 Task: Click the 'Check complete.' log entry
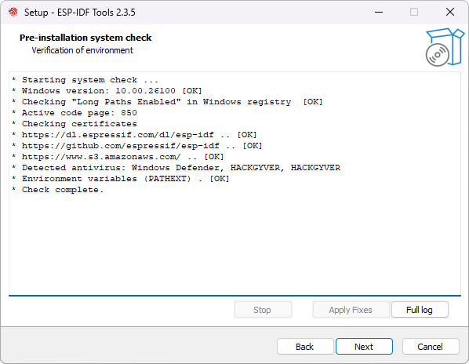tap(57, 190)
